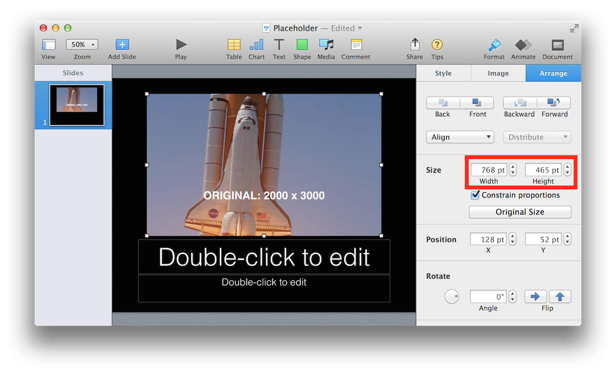616x374 pixels.
Task: Switch to the Image tab
Action: click(x=498, y=73)
